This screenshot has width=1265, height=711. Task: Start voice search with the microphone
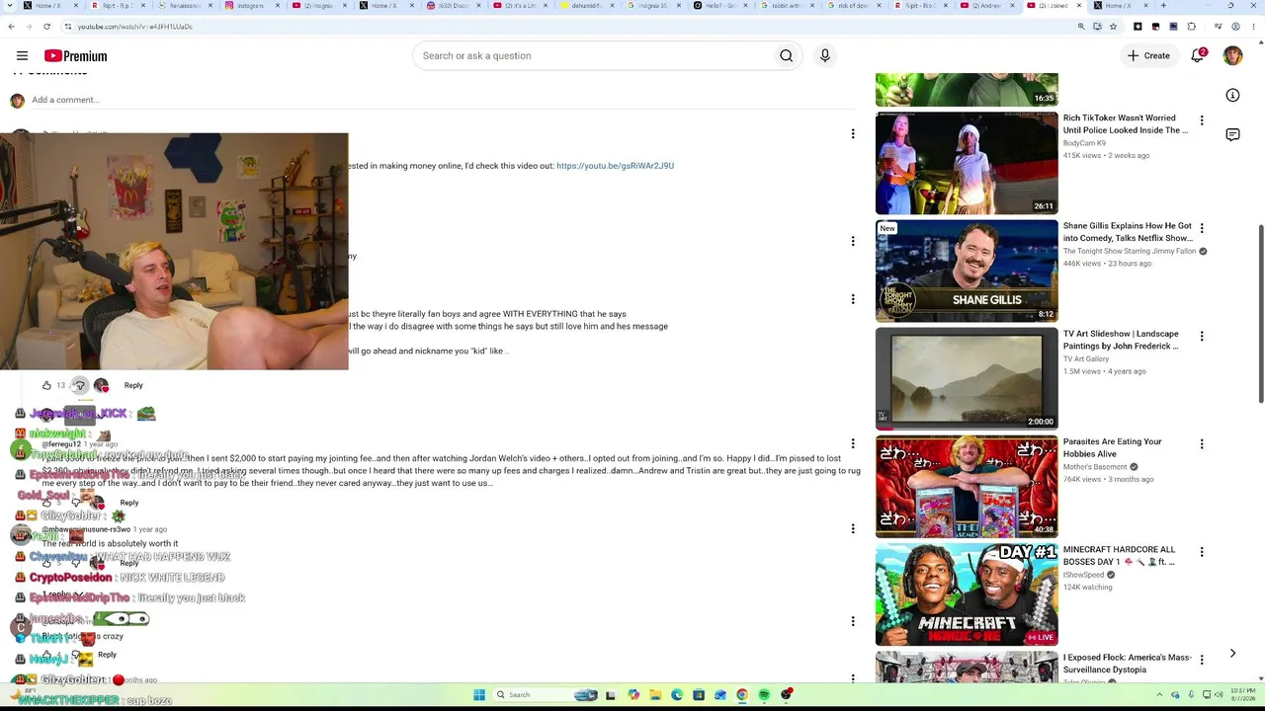click(825, 56)
